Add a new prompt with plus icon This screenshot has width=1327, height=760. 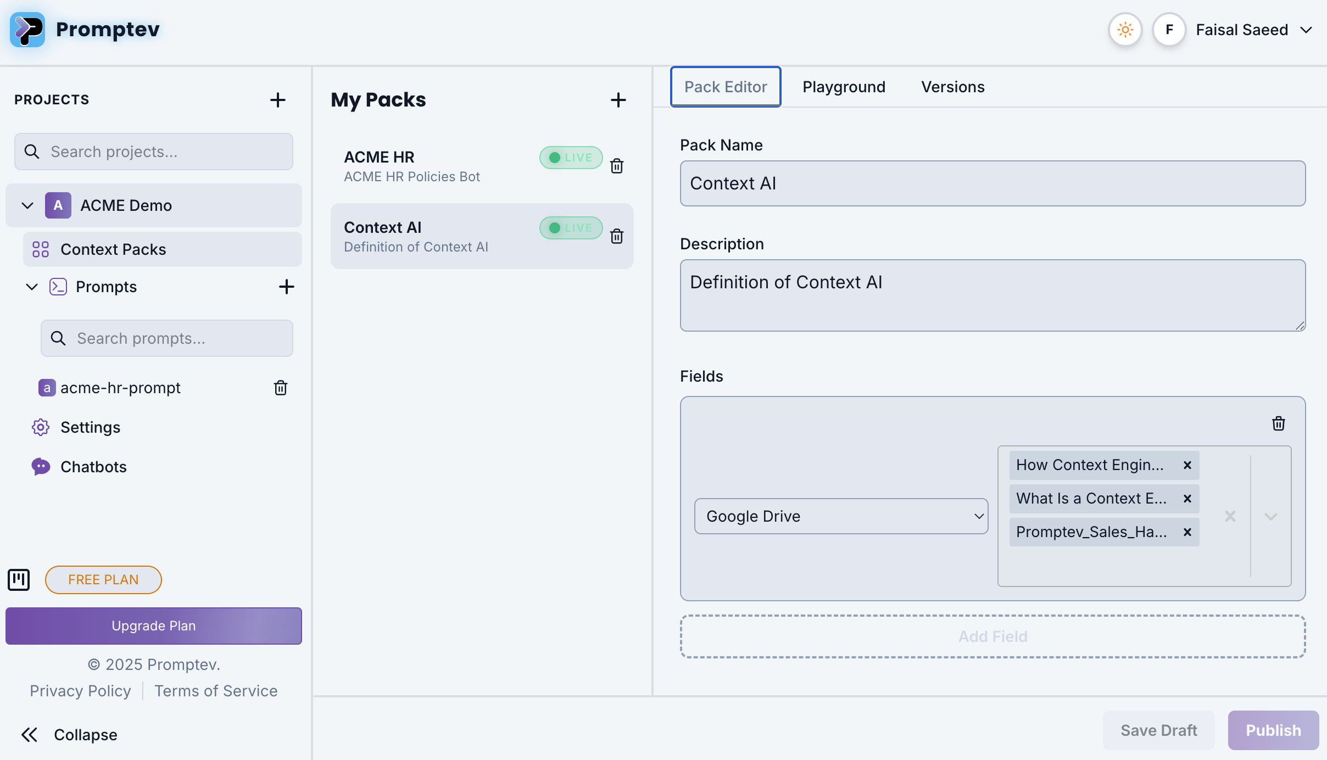[x=286, y=287]
